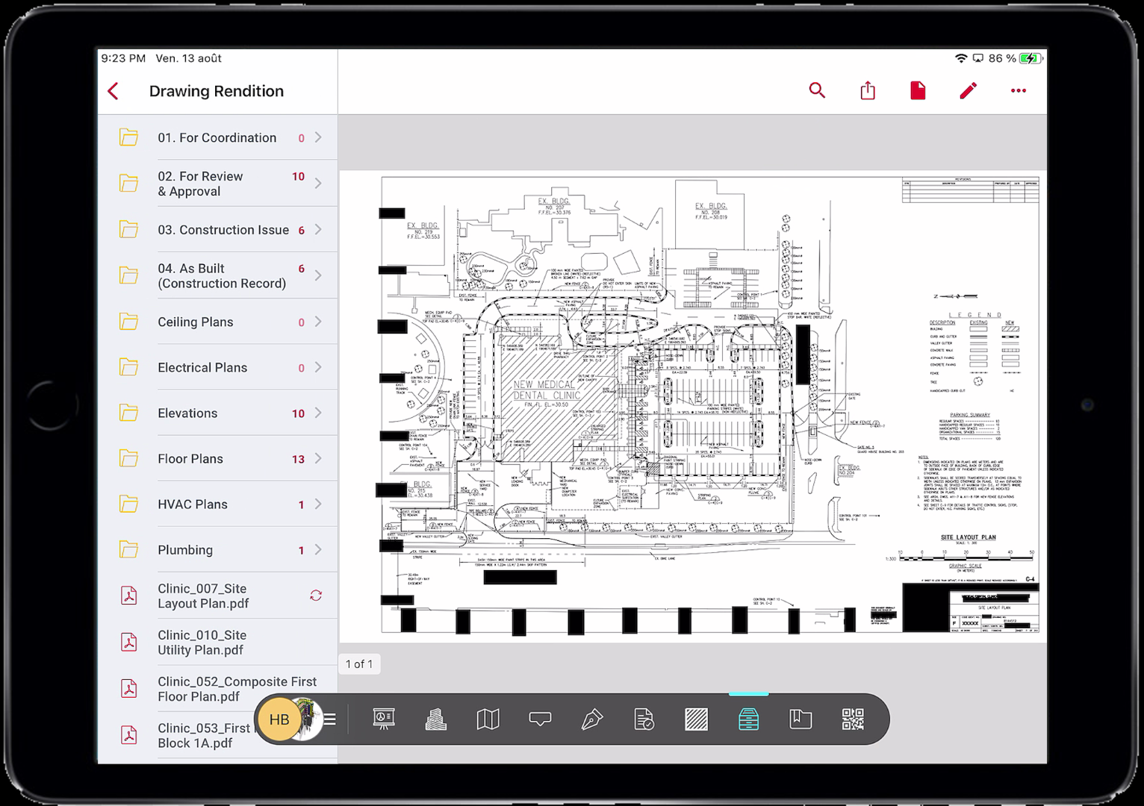Tap the red document icon in top bar

click(x=918, y=91)
